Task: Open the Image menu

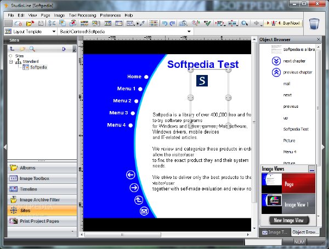Action: (x=59, y=15)
